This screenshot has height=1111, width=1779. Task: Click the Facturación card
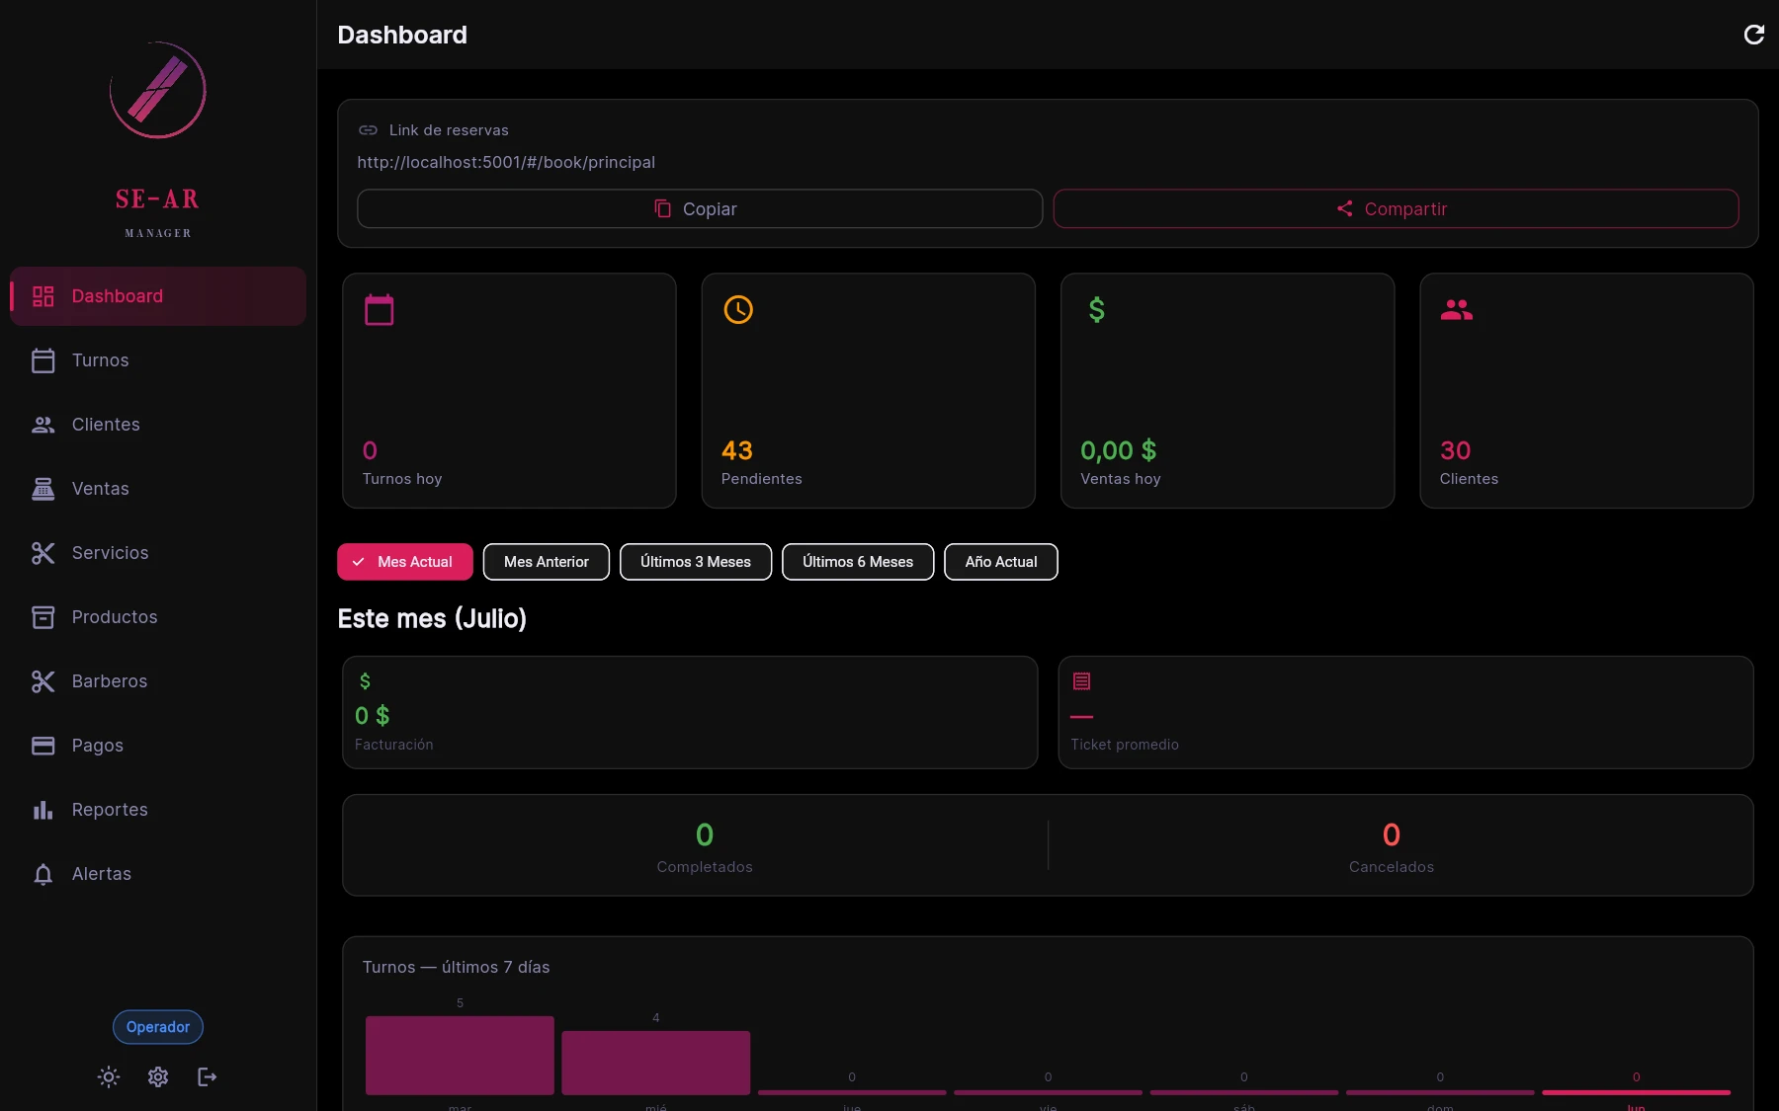(x=690, y=713)
